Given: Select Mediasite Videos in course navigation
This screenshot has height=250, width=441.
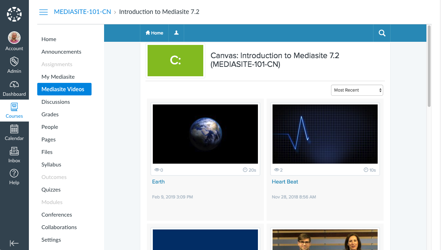Looking at the screenshot, I should tap(64, 89).
